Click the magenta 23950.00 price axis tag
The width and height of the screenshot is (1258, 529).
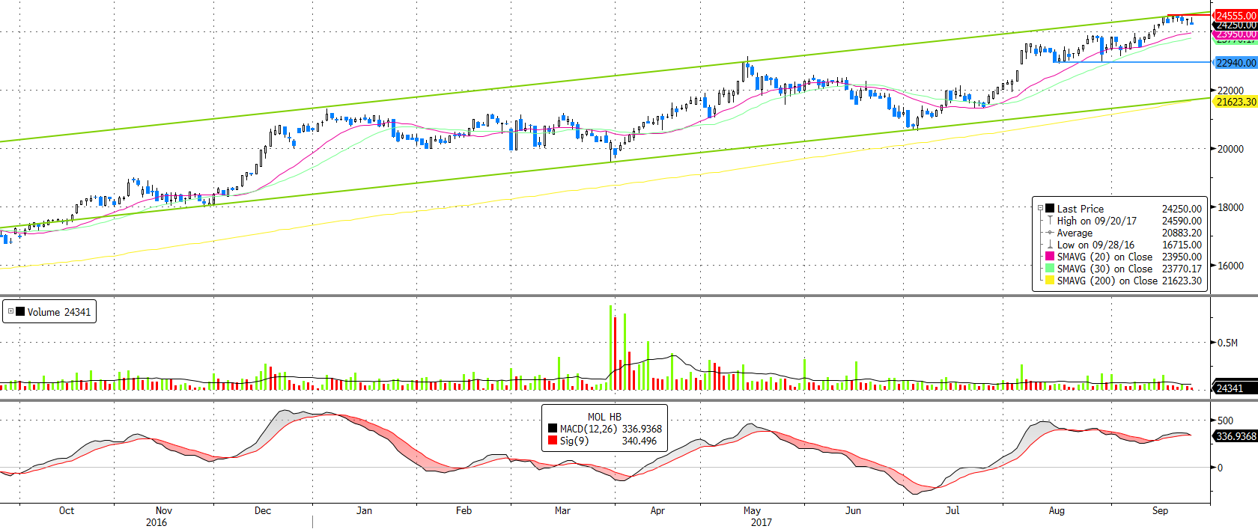pos(1235,34)
